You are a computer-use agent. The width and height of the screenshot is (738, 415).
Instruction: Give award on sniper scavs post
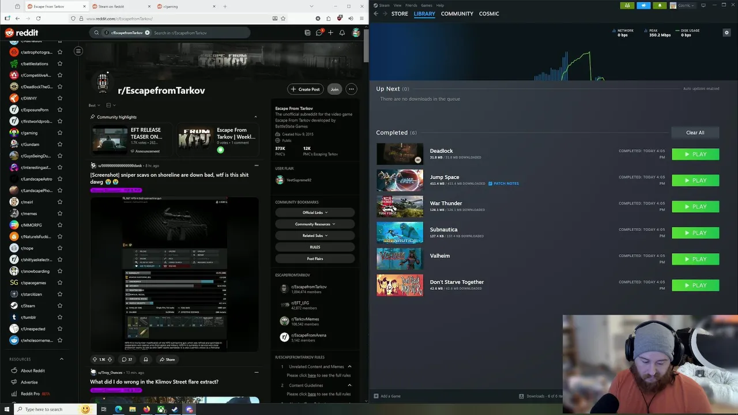145,359
